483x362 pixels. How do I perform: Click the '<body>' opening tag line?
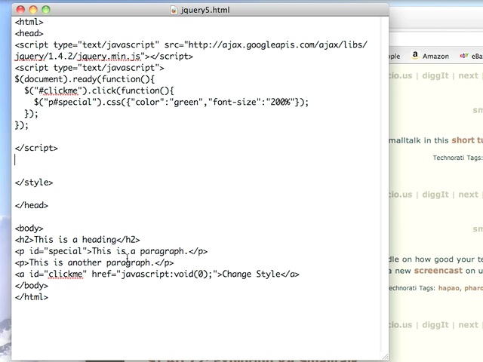click(29, 229)
